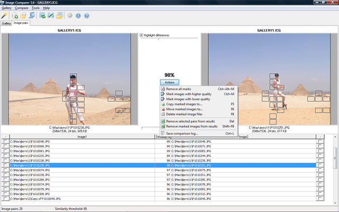This screenshot has height=212, width=339.
Task: Select the pair row with P1010308.JPG
Action: (163, 194)
